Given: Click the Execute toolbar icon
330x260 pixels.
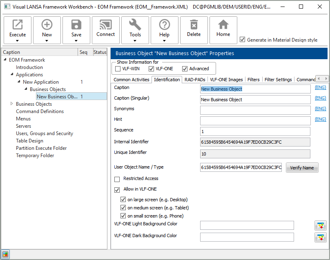Looking at the screenshot, I should [x=18, y=25].
